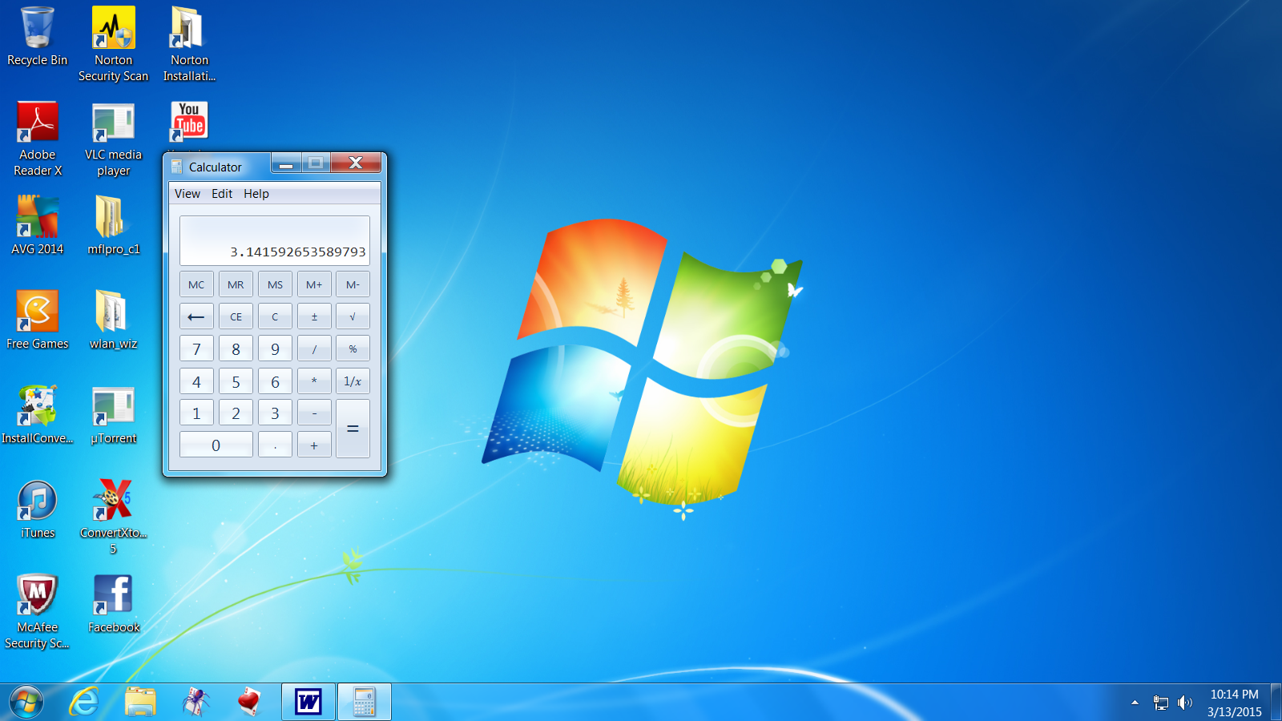Image resolution: width=1282 pixels, height=721 pixels.
Task: Click the subtraction minus key
Action: 314,413
